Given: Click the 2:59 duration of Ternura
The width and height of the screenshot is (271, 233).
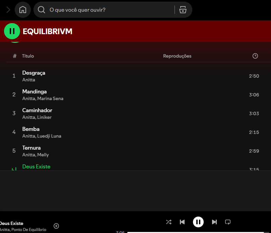Looking at the screenshot, I should [x=254, y=151].
